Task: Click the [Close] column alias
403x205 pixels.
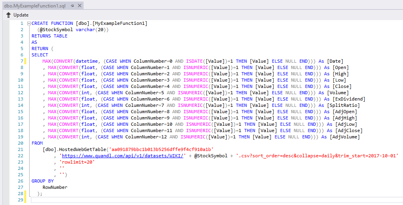Action: pos(342,86)
